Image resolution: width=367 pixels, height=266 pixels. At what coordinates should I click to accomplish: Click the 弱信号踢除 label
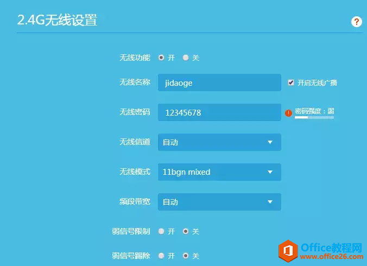(x=131, y=256)
